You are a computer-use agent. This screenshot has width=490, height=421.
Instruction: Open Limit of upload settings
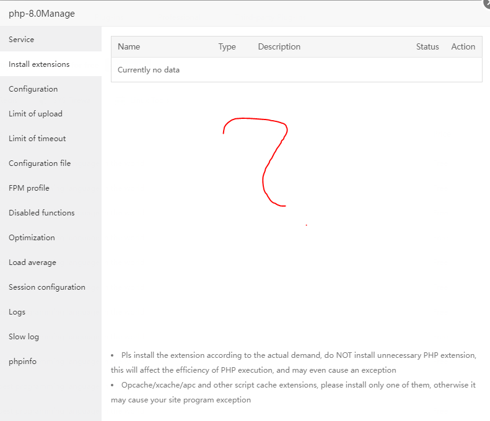pos(35,114)
